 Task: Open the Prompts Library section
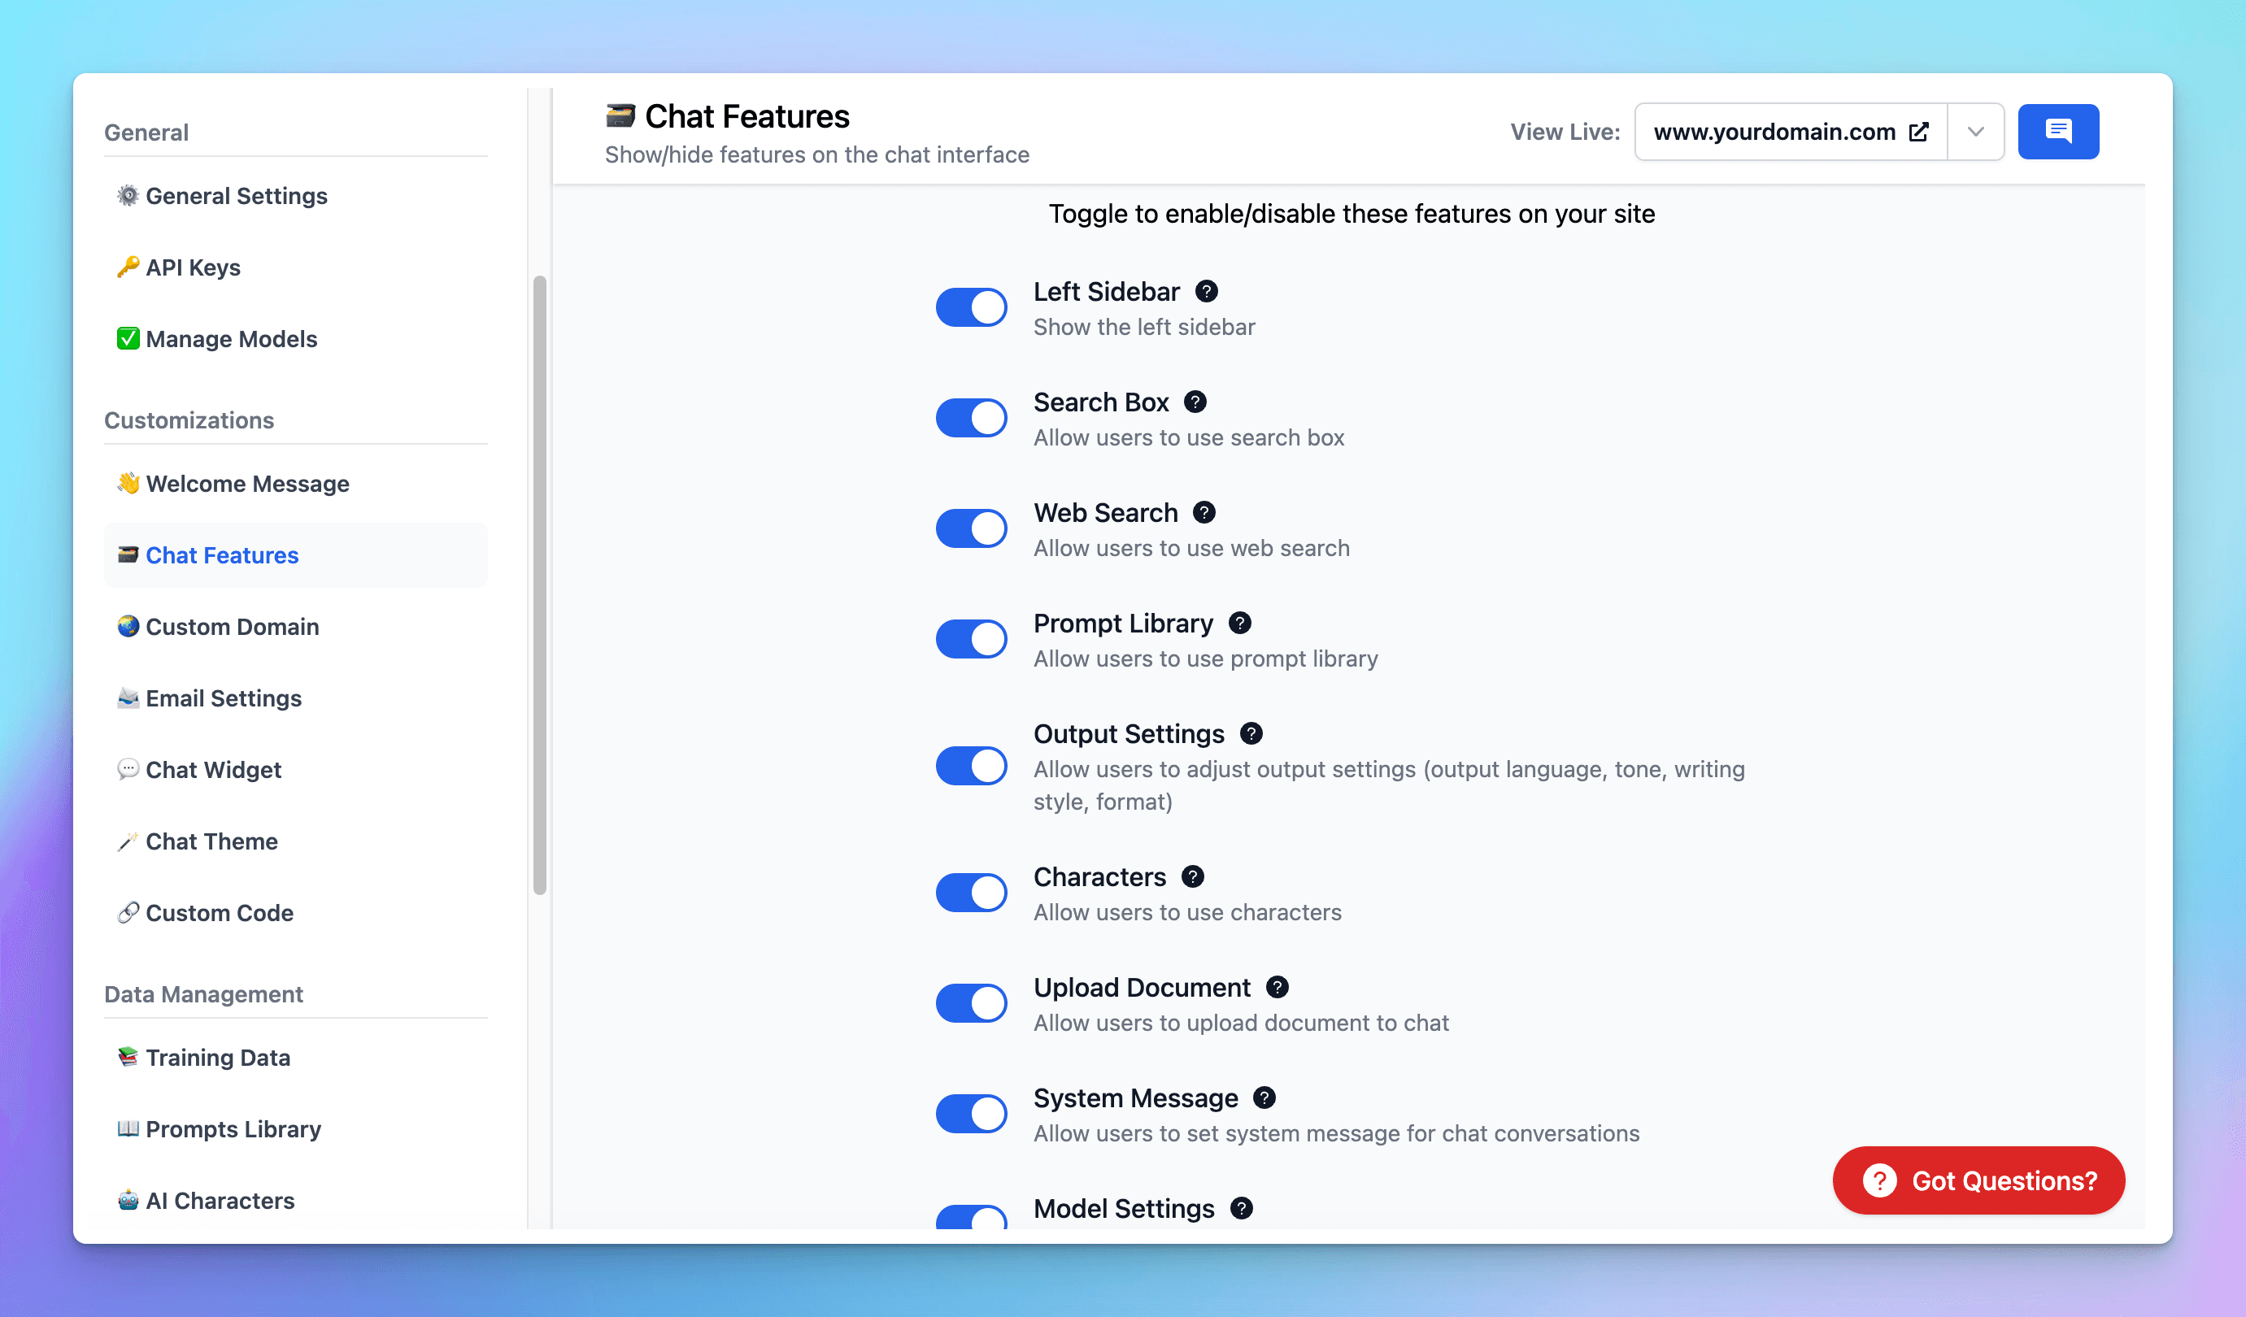pos(233,1129)
